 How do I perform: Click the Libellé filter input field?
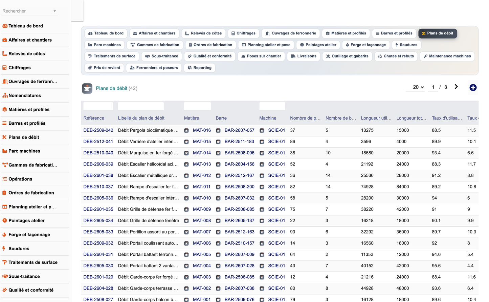[141, 106]
